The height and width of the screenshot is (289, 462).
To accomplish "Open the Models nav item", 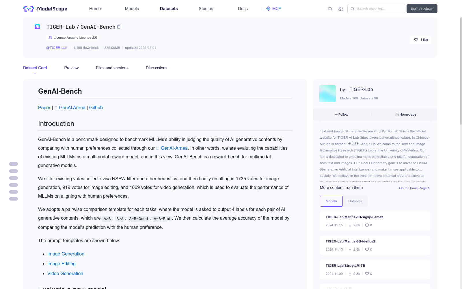I will 132,9.
